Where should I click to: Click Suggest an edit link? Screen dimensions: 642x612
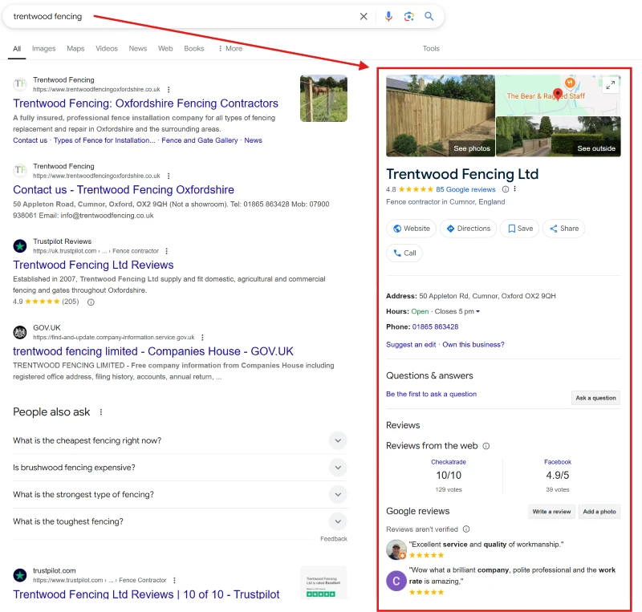coord(411,345)
